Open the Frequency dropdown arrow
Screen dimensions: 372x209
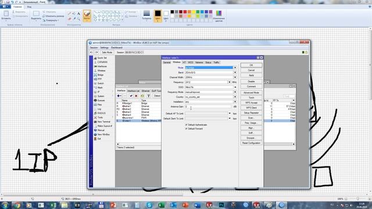[x=229, y=82]
